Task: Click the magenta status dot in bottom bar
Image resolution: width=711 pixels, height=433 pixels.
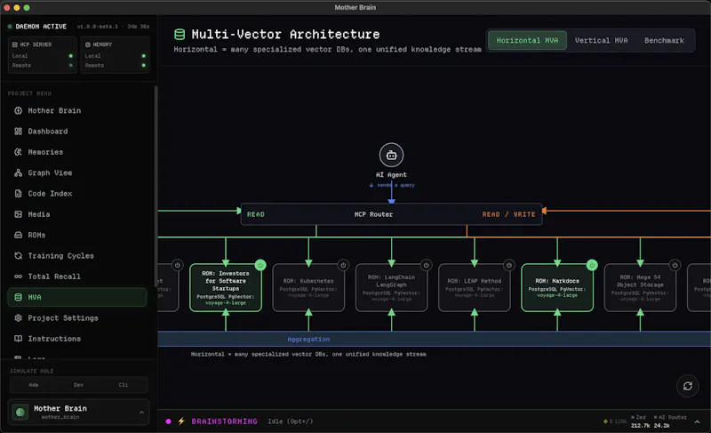Action: [168, 421]
